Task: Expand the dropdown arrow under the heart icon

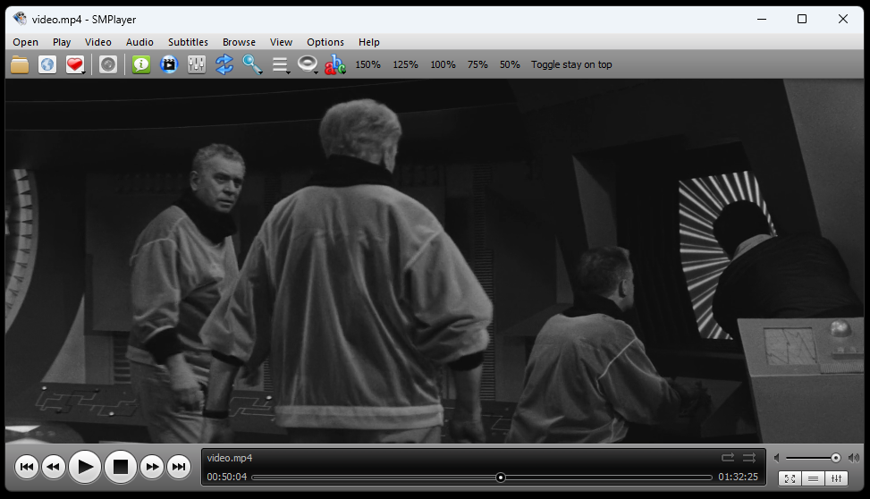Action: [83, 72]
